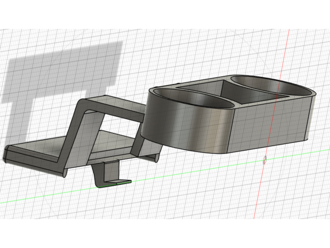Select the origin point marker

point(265,159)
